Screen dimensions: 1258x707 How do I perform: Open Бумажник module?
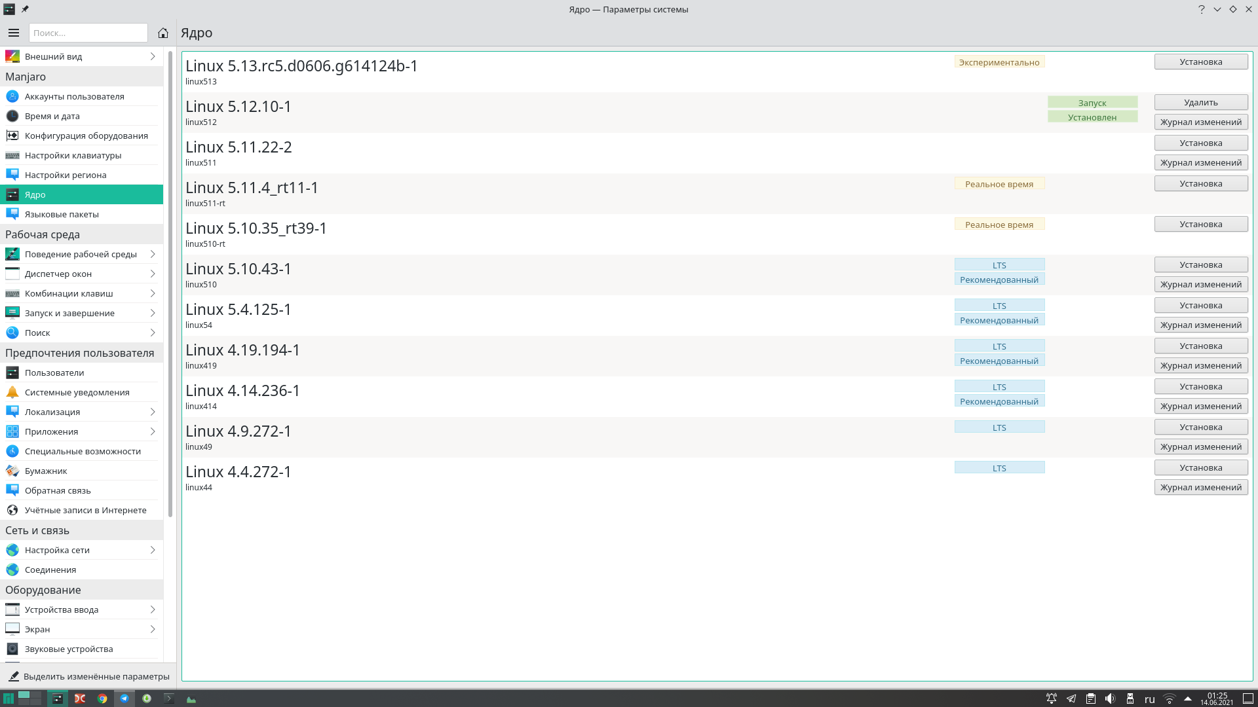[x=81, y=471]
